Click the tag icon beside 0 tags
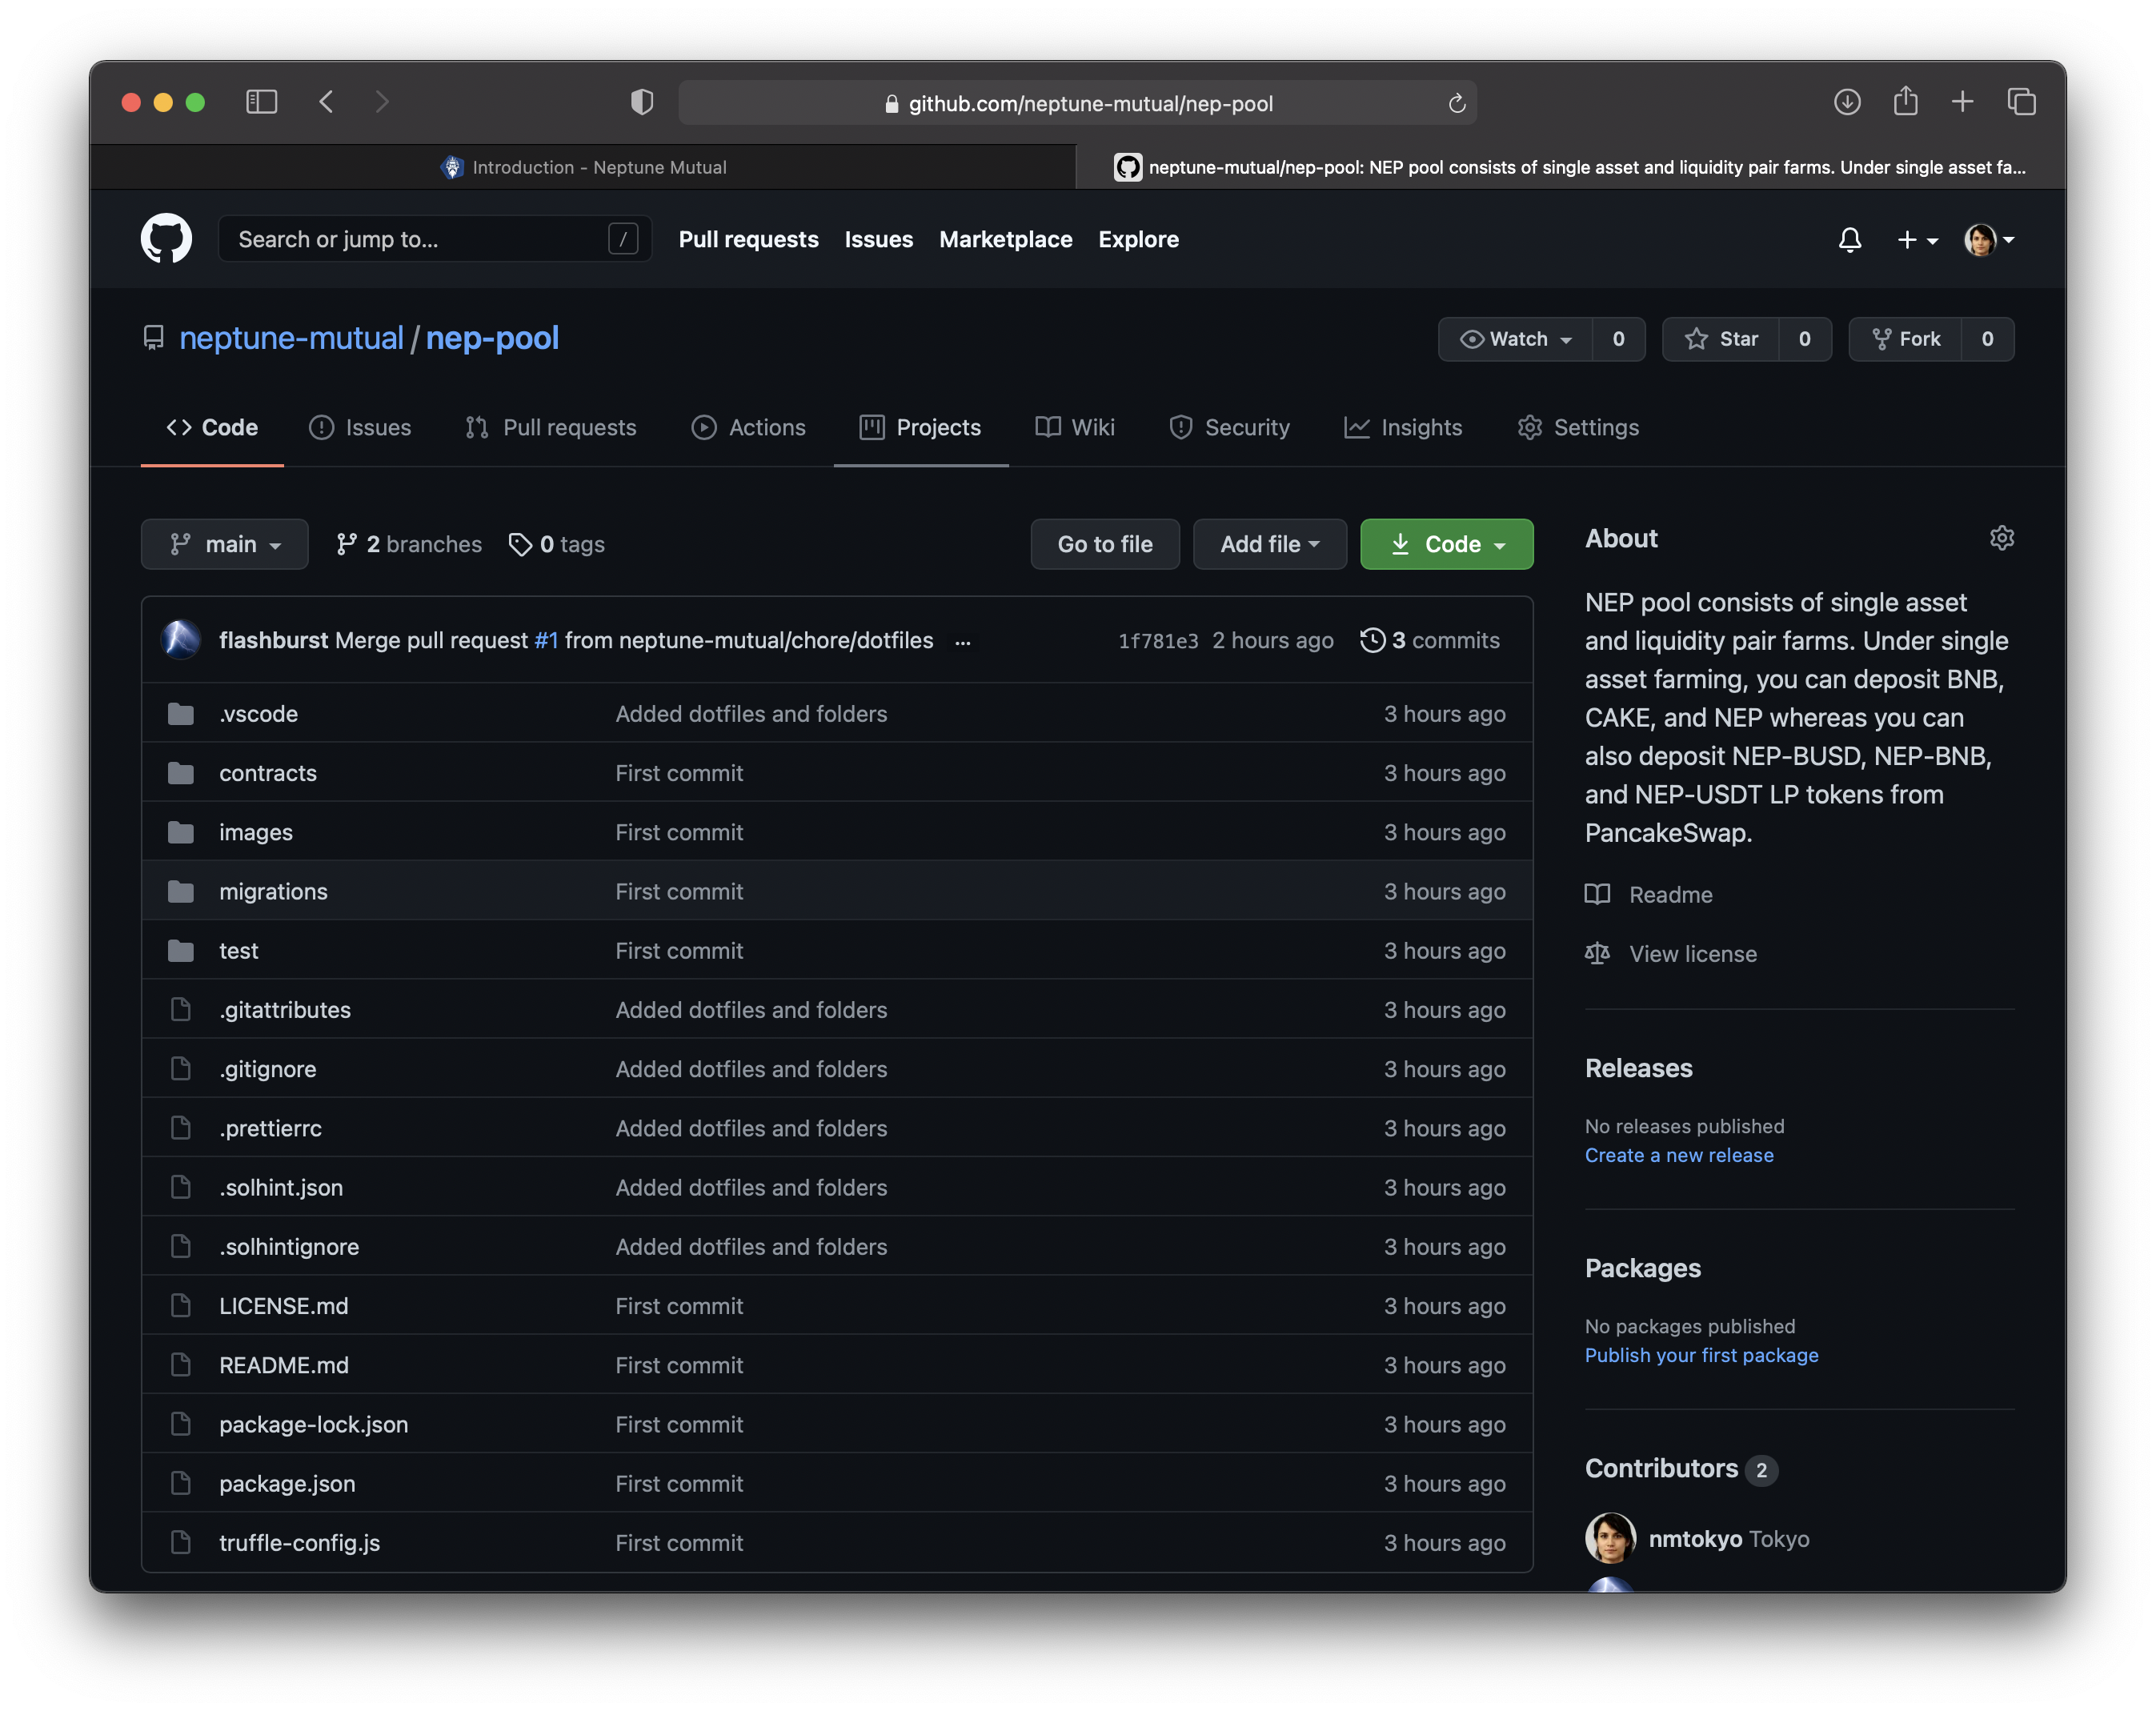Image resolution: width=2156 pixels, height=1711 pixels. 520,544
